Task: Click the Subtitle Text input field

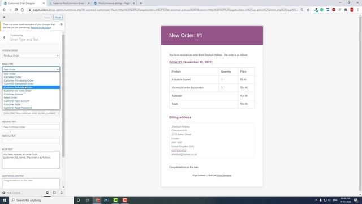Action: [x=31, y=141]
